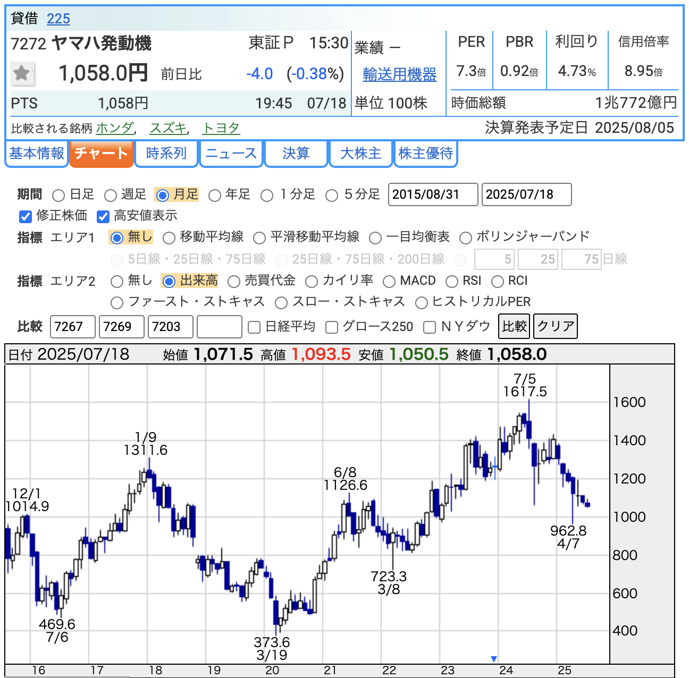Screen dimensions: 689x678
Task: Choose 平滑移動平均線 indicator
Action: 259,238
